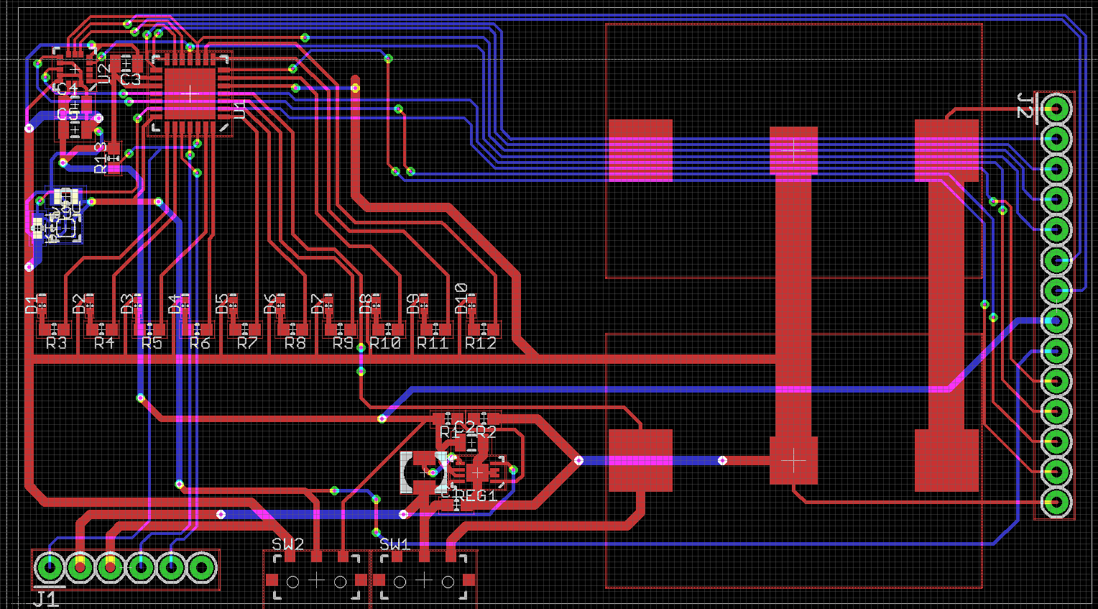Click the topmost pad of J2
The height and width of the screenshot is (609, 1098).
click(x=1056, y=109)
